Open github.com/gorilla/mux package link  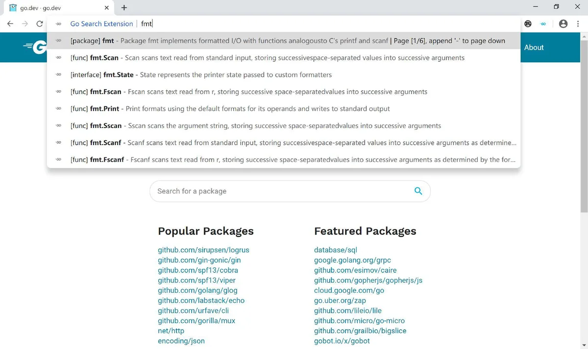click(196, 321)
